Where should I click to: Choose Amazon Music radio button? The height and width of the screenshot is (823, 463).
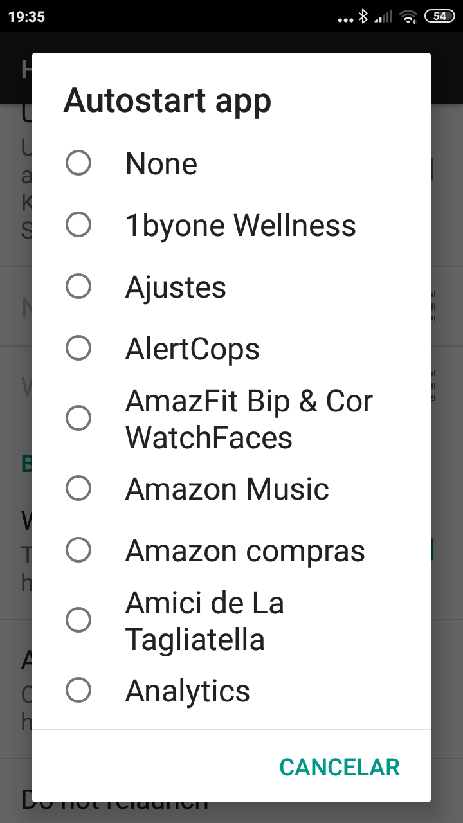click(78, 489)
